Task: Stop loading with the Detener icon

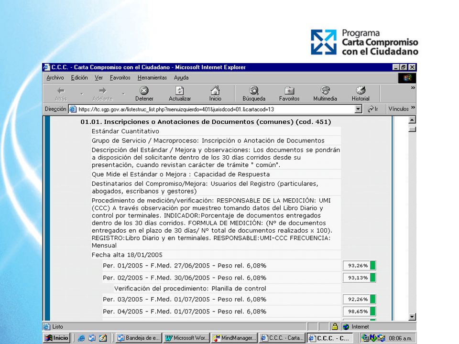Action: (144, 90)
